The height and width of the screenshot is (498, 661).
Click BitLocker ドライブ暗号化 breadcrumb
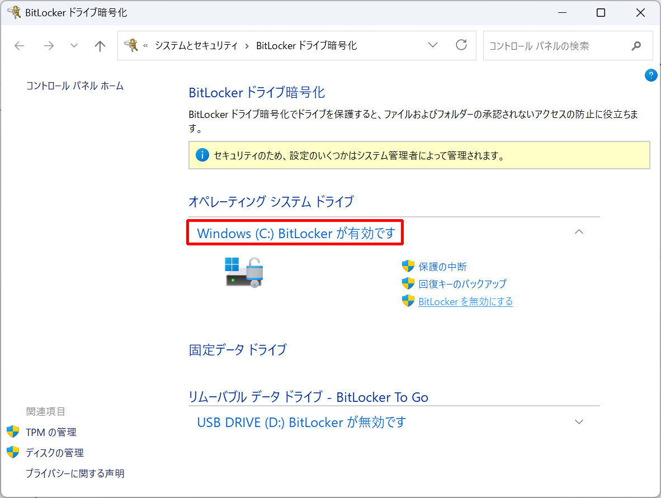306,45
